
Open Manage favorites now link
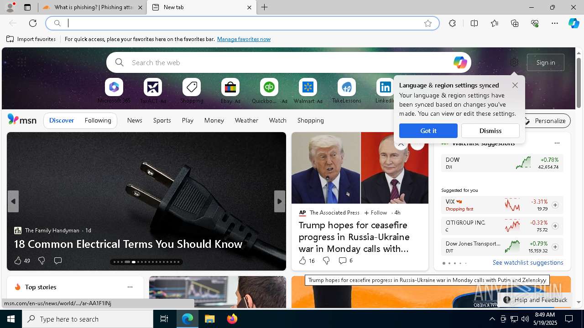coord(244,39)
